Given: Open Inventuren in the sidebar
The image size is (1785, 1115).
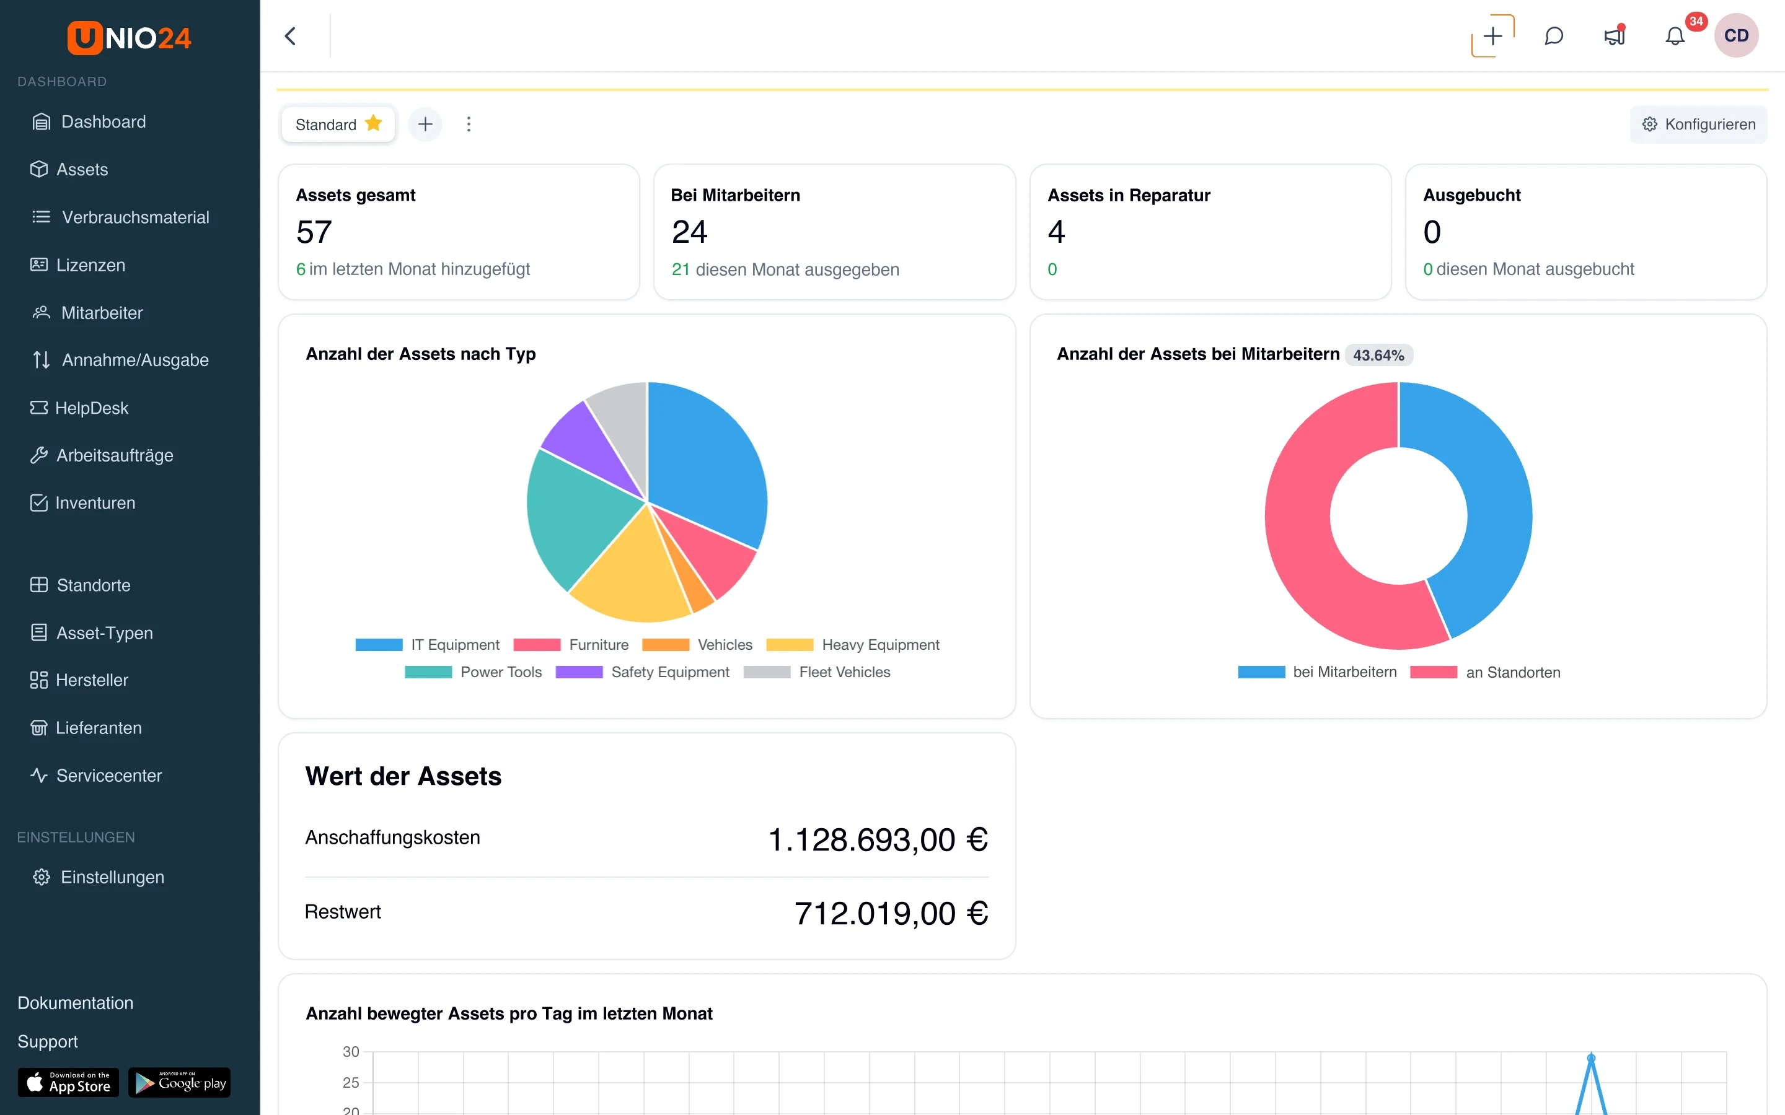Looking at the screenshot, I should pos(82,503).
